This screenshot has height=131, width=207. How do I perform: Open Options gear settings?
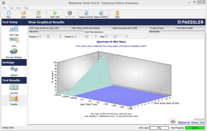coord(14,71)
